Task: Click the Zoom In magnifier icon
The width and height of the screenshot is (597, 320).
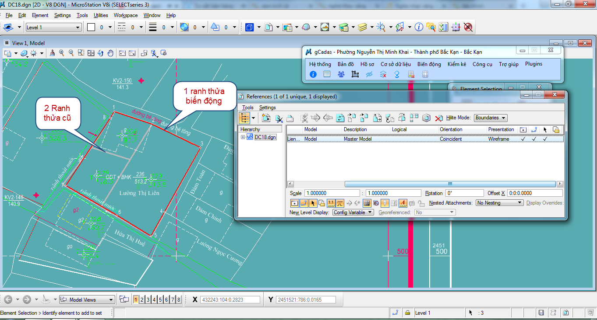Action: [x=62, y=53]
